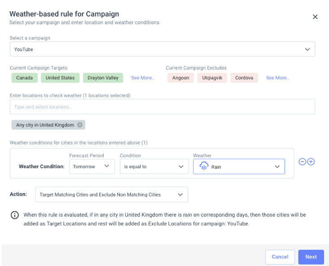Click the 'Select a campaign' label

30,38
